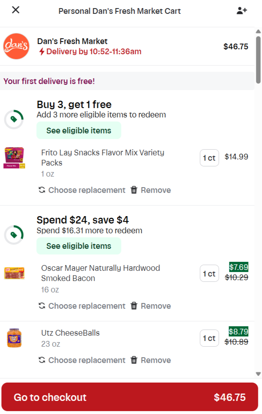See eligible items for Buy 3 get 1 free
262x414 pixels.
79,131
